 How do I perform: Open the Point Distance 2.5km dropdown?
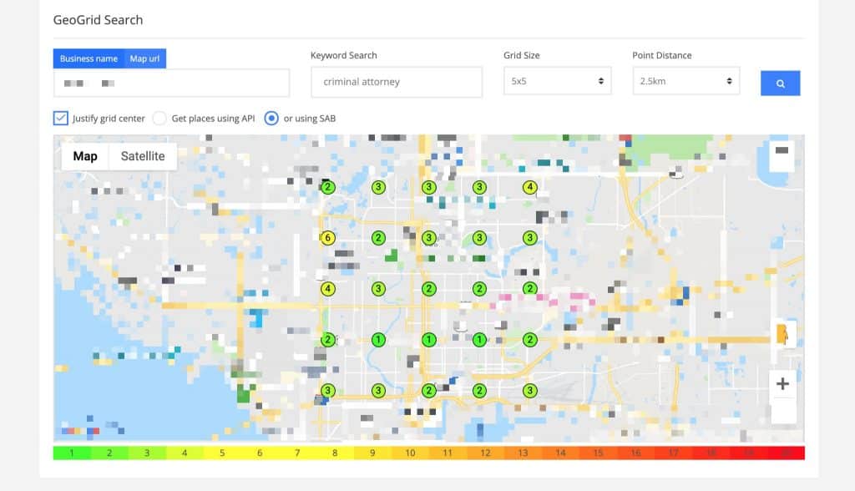point(686,81)
